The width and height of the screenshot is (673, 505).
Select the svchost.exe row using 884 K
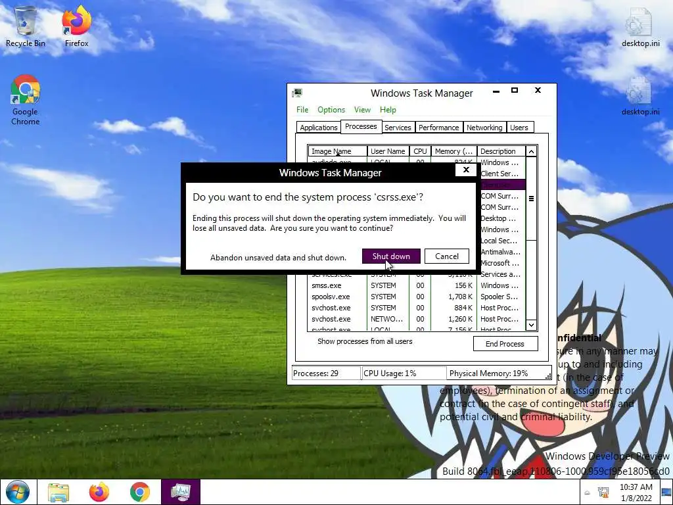pos(416,308)
